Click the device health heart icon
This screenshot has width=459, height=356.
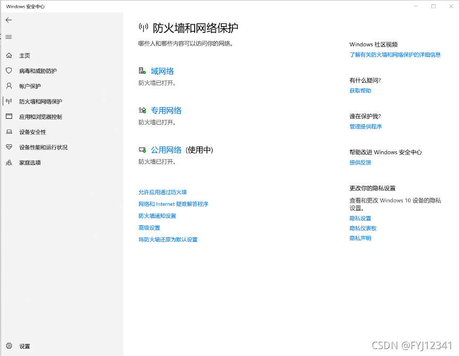coord(9,147)
